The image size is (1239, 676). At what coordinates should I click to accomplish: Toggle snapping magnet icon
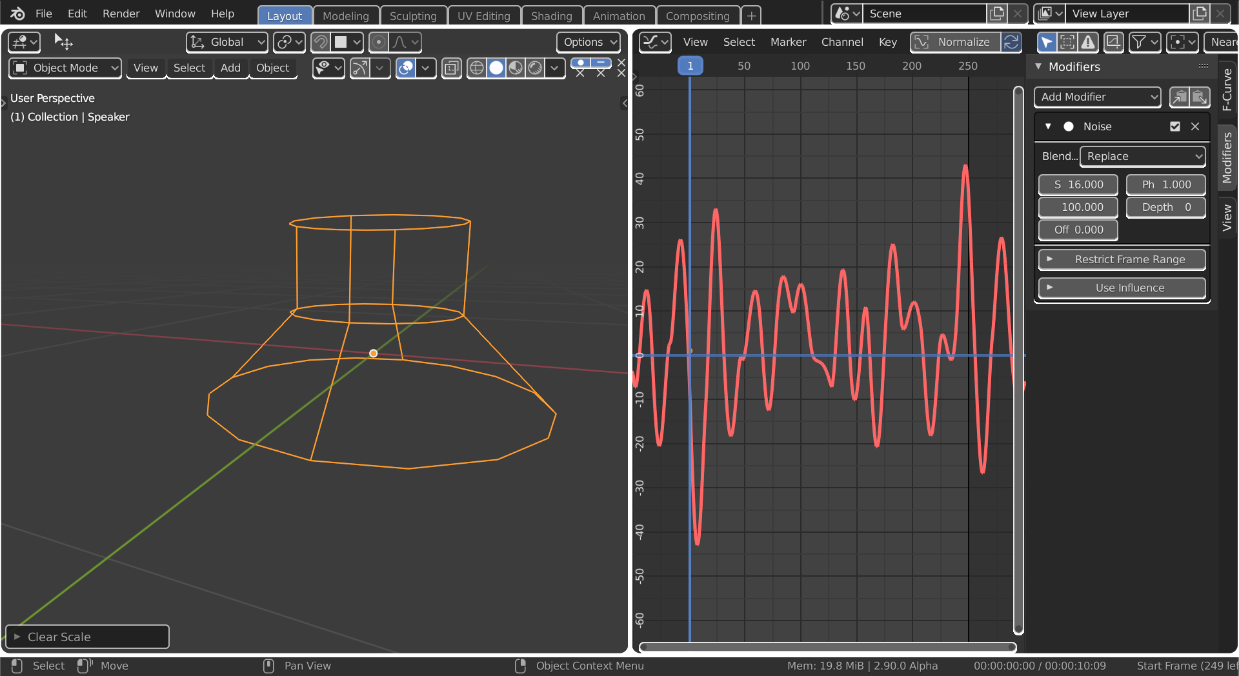tap(320, 42)
